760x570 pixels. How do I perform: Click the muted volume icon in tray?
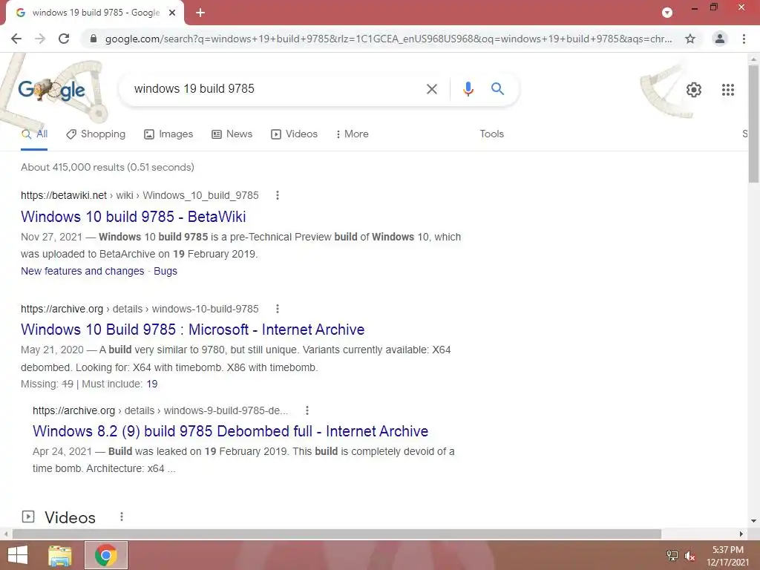click(689, 555)
